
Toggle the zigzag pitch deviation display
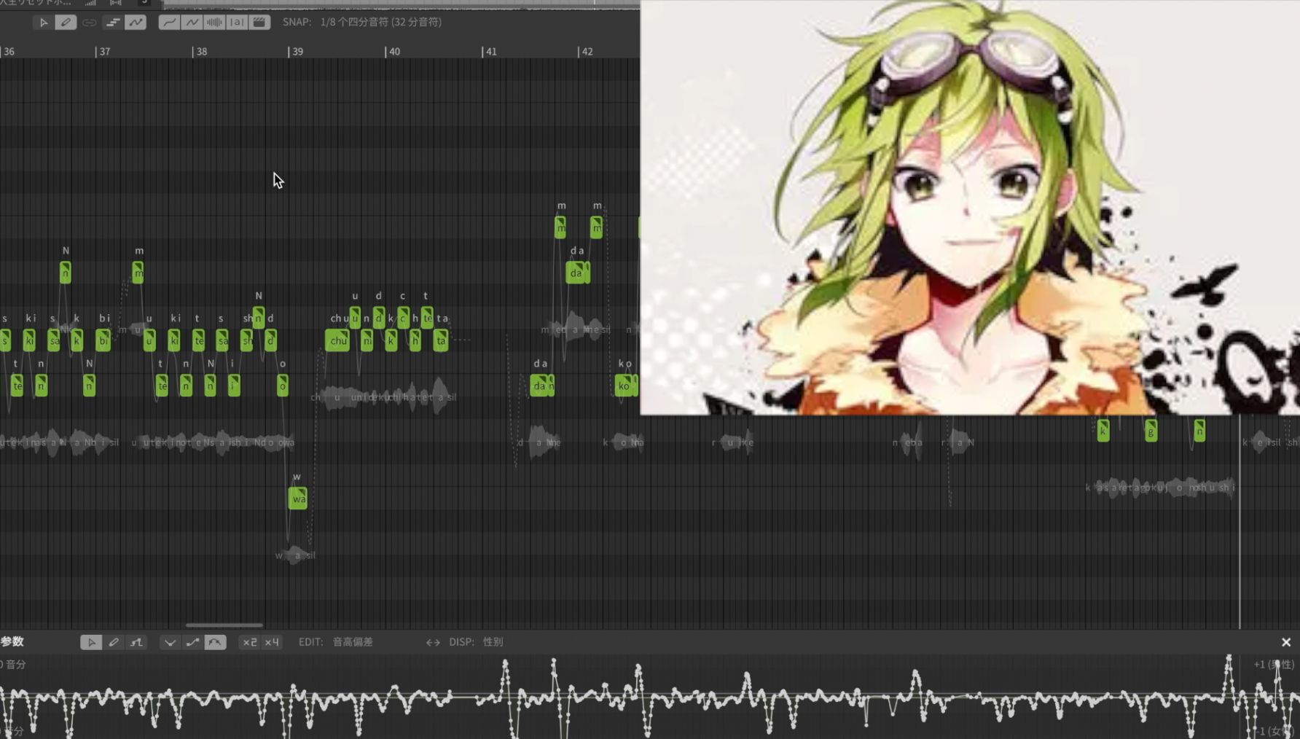pyautogui.click(x=192, y=23)
